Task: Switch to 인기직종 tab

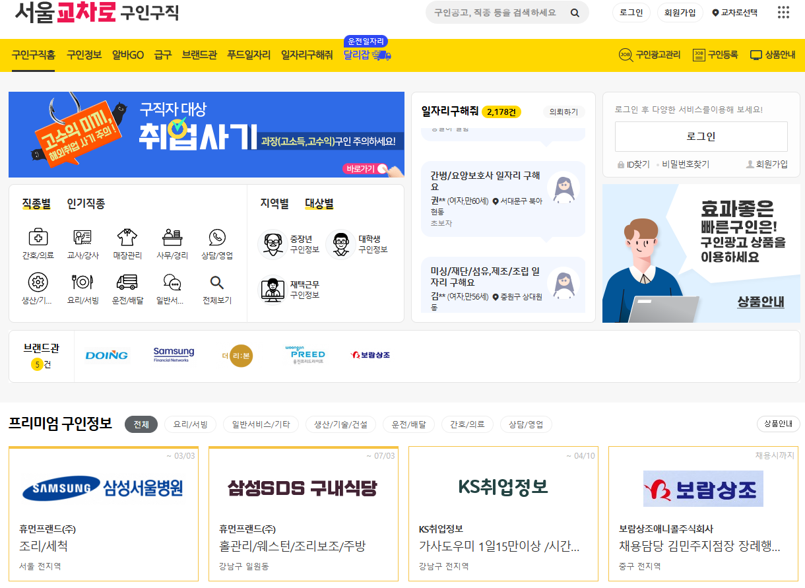Action: click(86, 204)
